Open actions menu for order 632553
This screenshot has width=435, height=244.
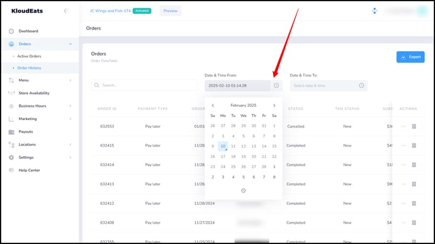tap(403, 126)
